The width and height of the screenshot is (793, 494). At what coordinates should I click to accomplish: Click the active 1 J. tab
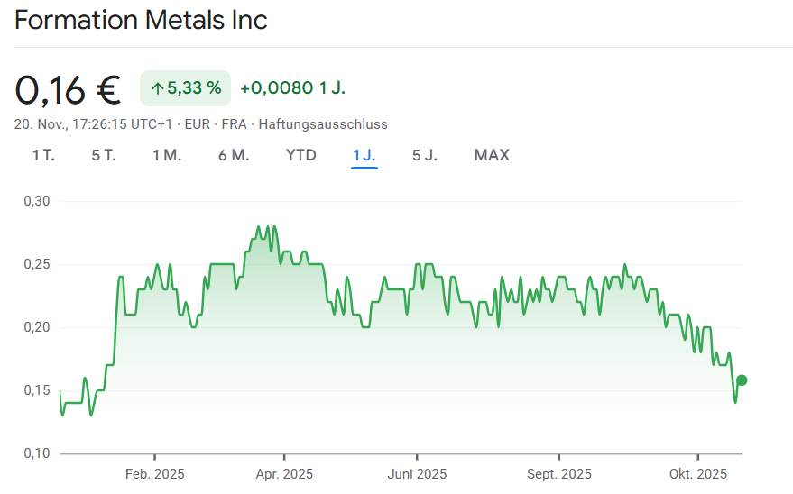pos(364,155)
